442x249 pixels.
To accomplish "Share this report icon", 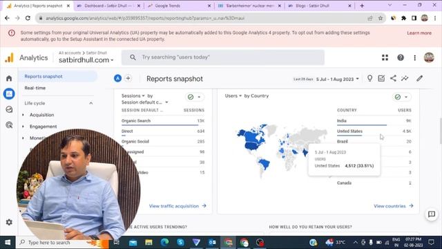I will pyautogui.click(x=393, y=78).
